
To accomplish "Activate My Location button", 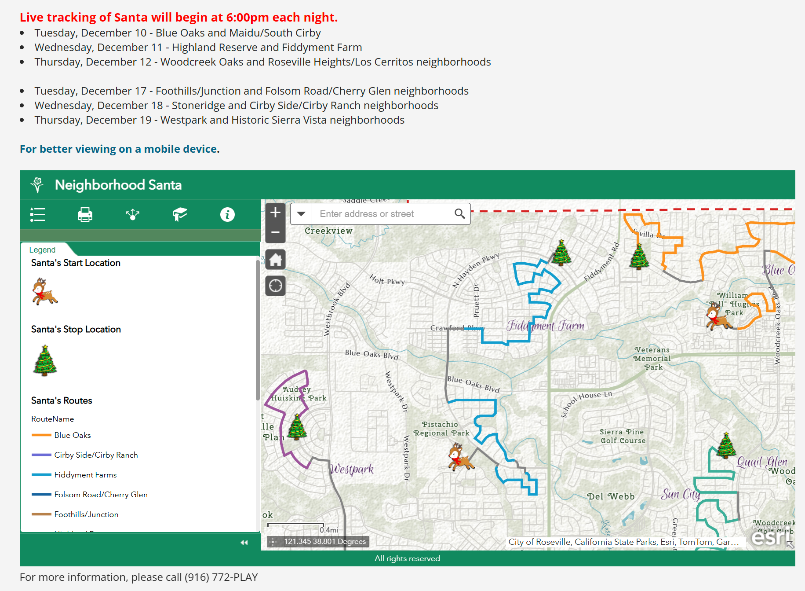I will point(276,286).
